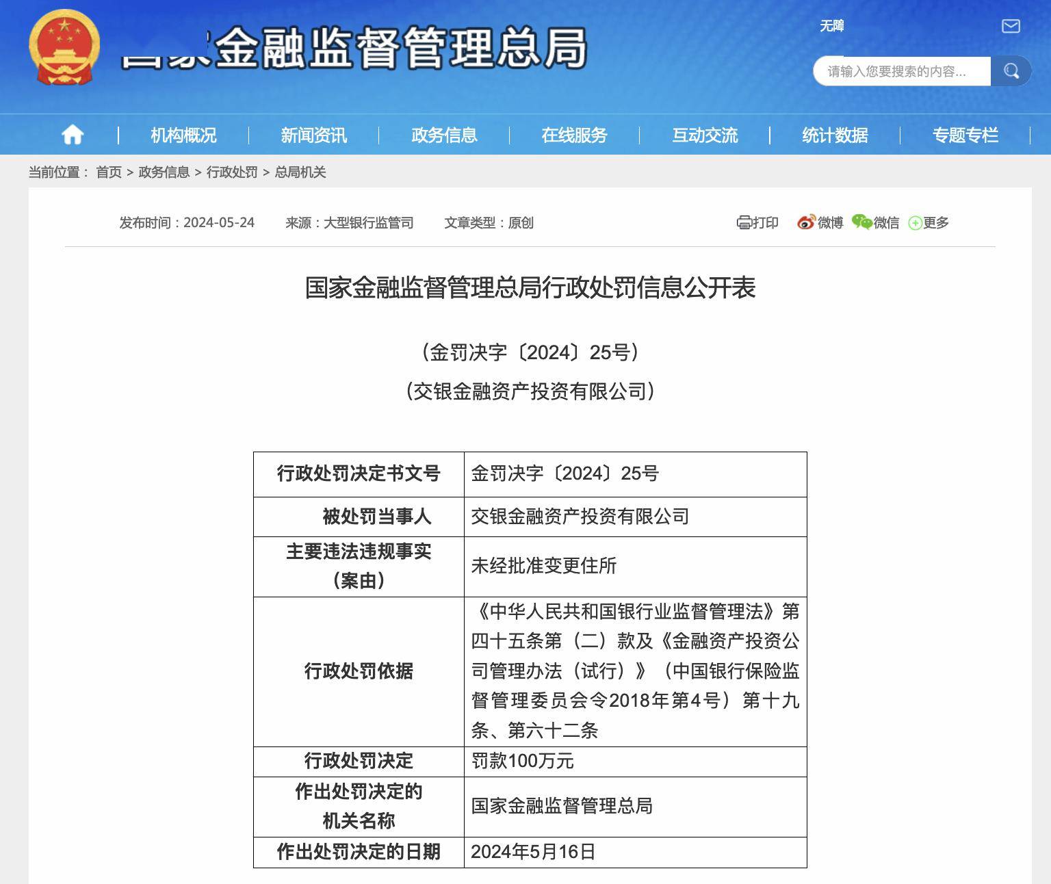The image size is (1051, 884).
Task: Click the 微信 share label
Action: [x=886, y=222]
